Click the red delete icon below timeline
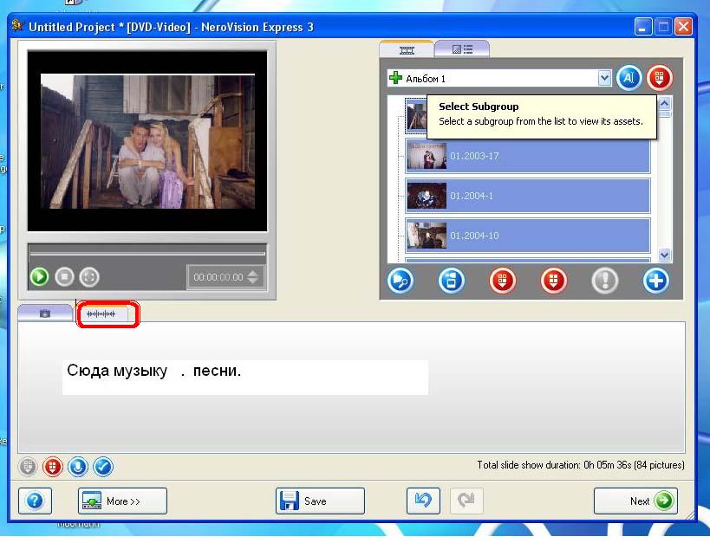Screen dimensions: 710x556 pyautogui.click(x=53, y=467)
